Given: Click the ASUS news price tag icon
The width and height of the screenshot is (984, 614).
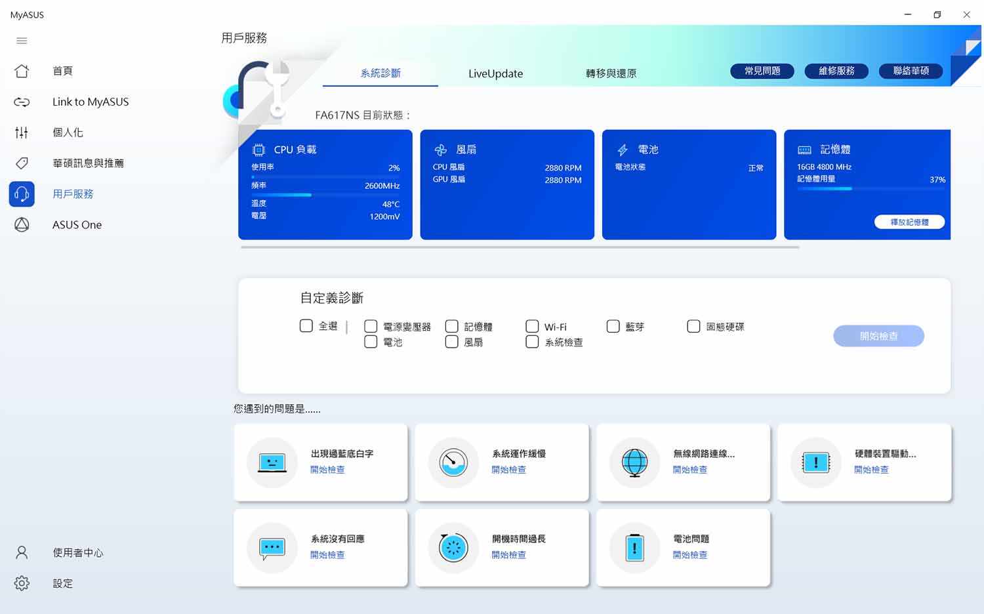Looking at the screenshot, I should 22,163.
